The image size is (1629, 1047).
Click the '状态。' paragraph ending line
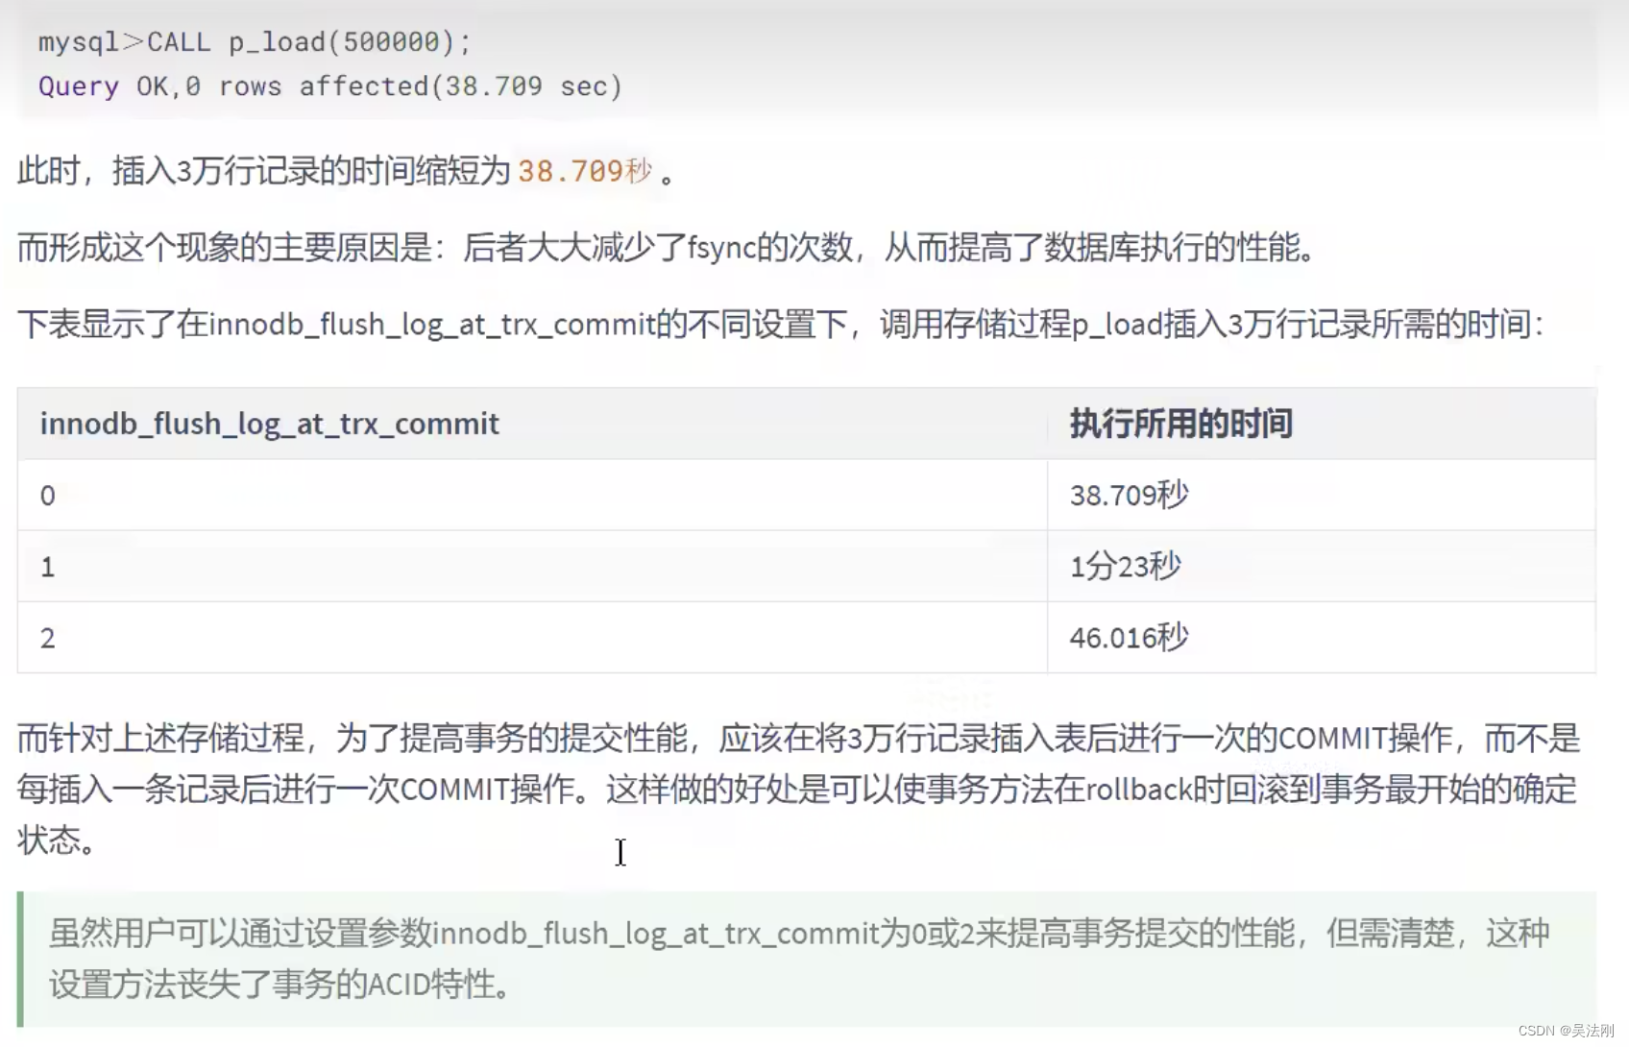[x=57, y=841]
